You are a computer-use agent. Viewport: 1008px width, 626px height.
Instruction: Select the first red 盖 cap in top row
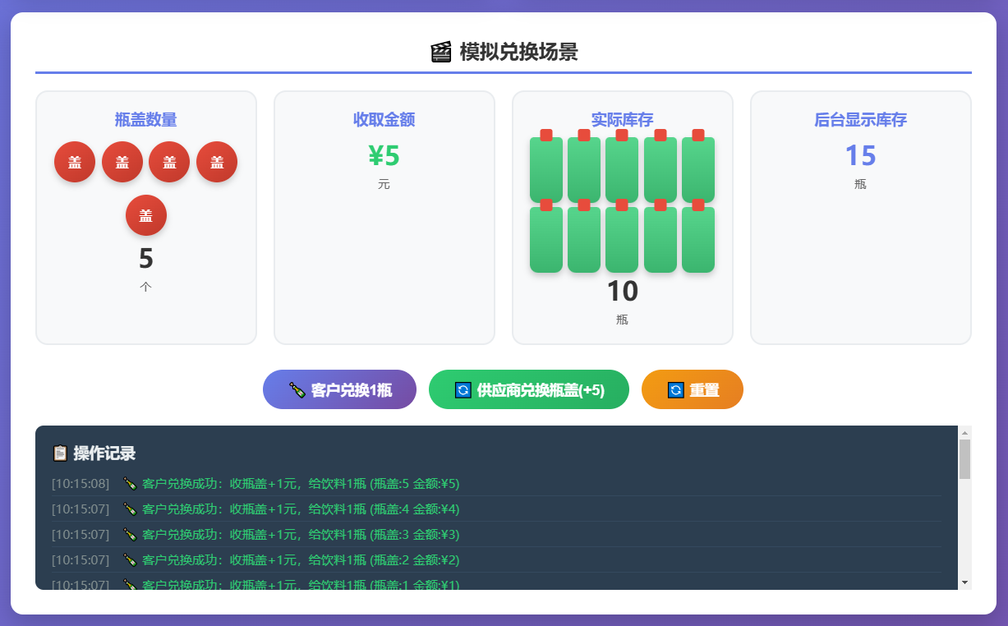75,162
